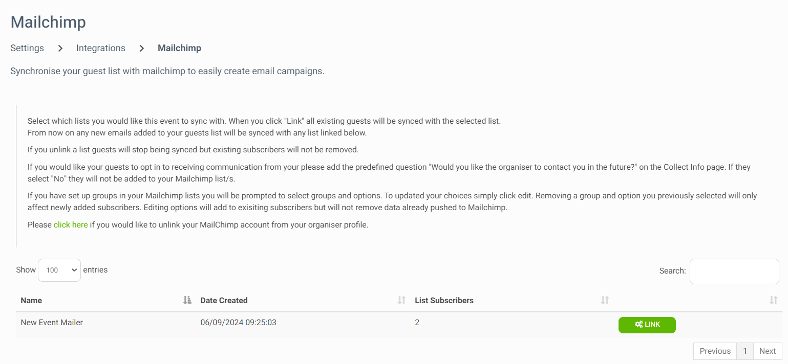Sort by Name using its sort icon

tap(187, 300)
